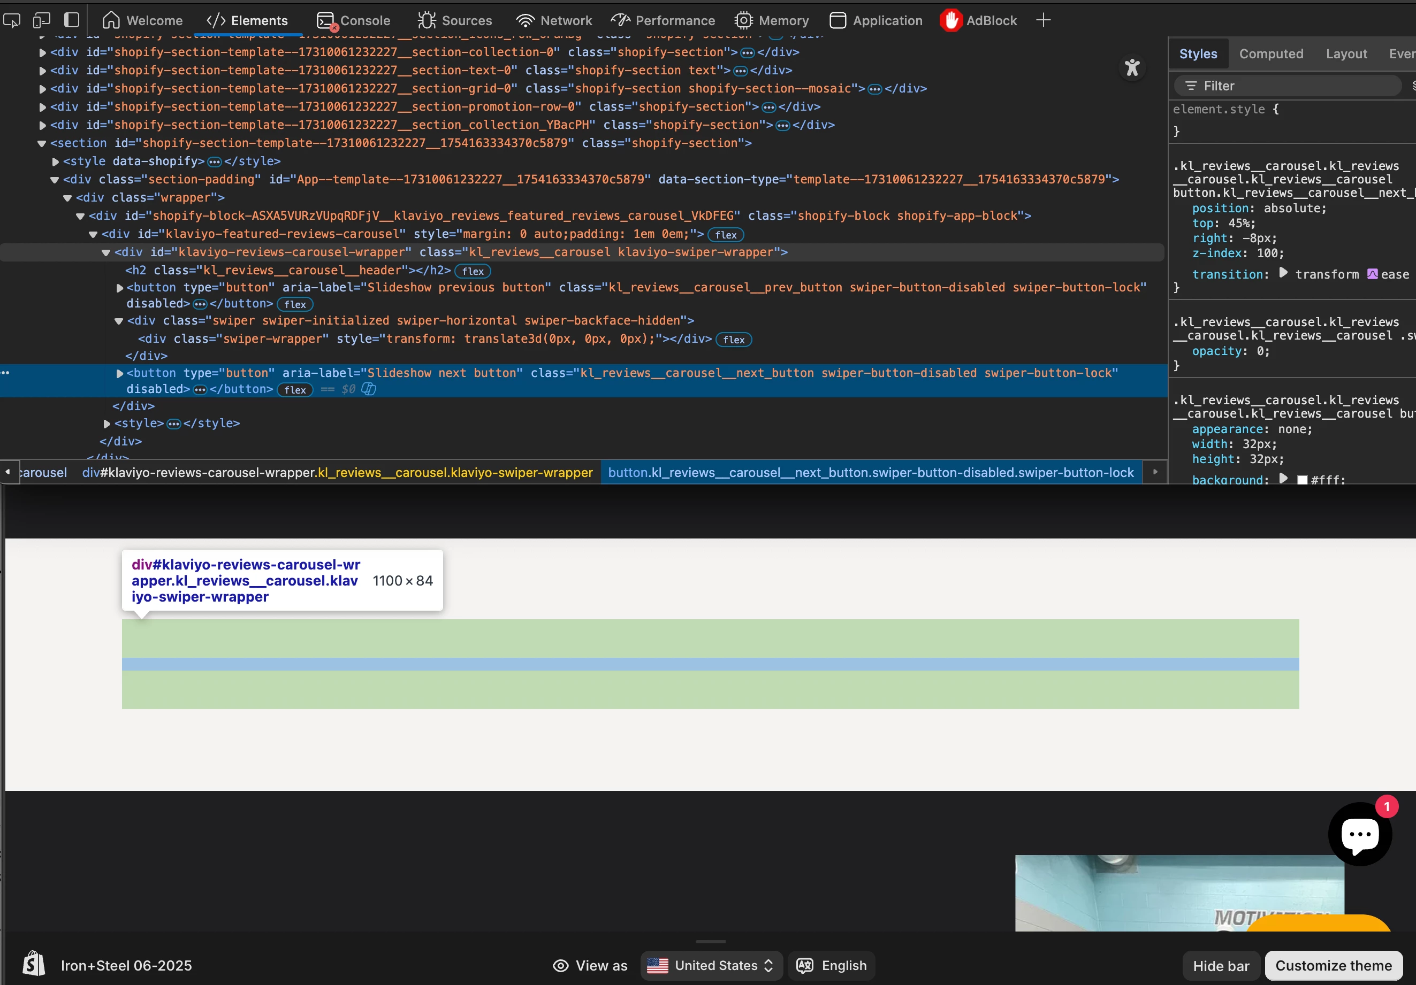Viewport: 1416px width, 985px height.
Task: Select breadcrumb button.kl_reviews__carousel__next_button
Action: pyautogui.click(x=871, y=473)
